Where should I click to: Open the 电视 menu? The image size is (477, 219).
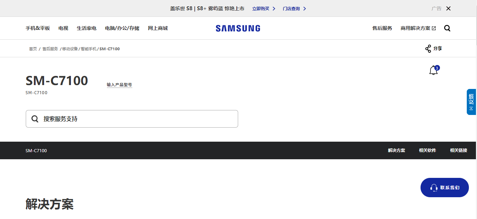coord(64,28)
